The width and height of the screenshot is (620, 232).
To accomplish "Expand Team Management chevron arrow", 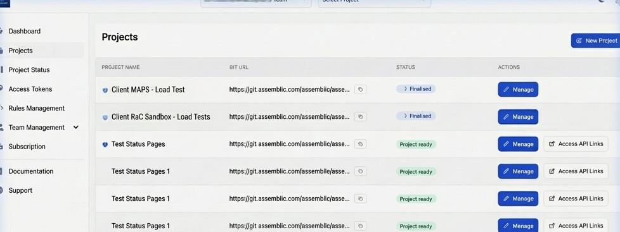I will (76, 128).
